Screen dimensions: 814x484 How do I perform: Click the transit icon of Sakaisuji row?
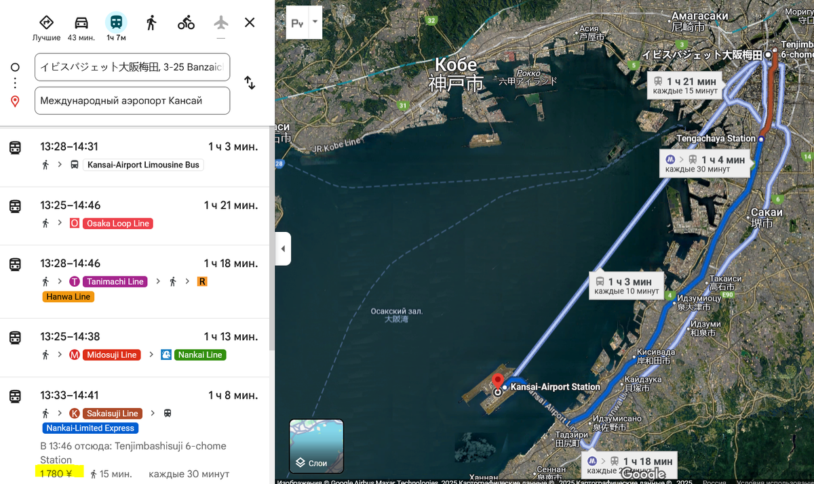point(15,396)
